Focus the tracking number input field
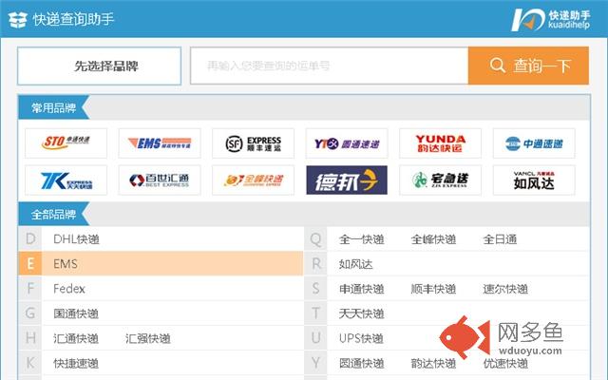Screen dimensions: 608x380 (x=330, y=66)
